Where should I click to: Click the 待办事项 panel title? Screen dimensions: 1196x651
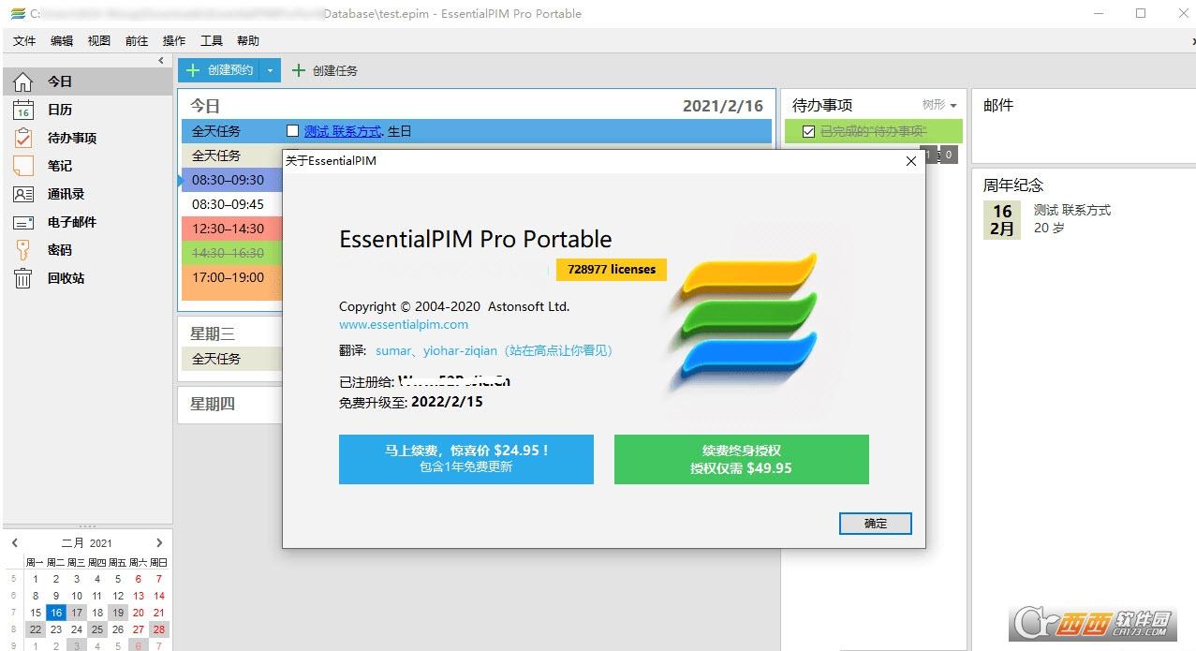pyautogui.click(x=822, y=105)
